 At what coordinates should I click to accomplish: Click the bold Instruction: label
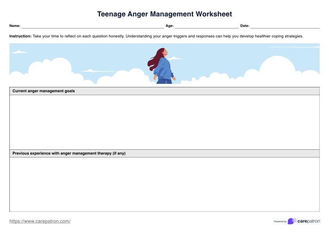pyautogui.click(x=20, y=36)
